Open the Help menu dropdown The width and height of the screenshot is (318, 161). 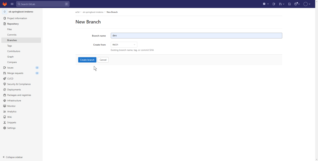tap(297, 4)
